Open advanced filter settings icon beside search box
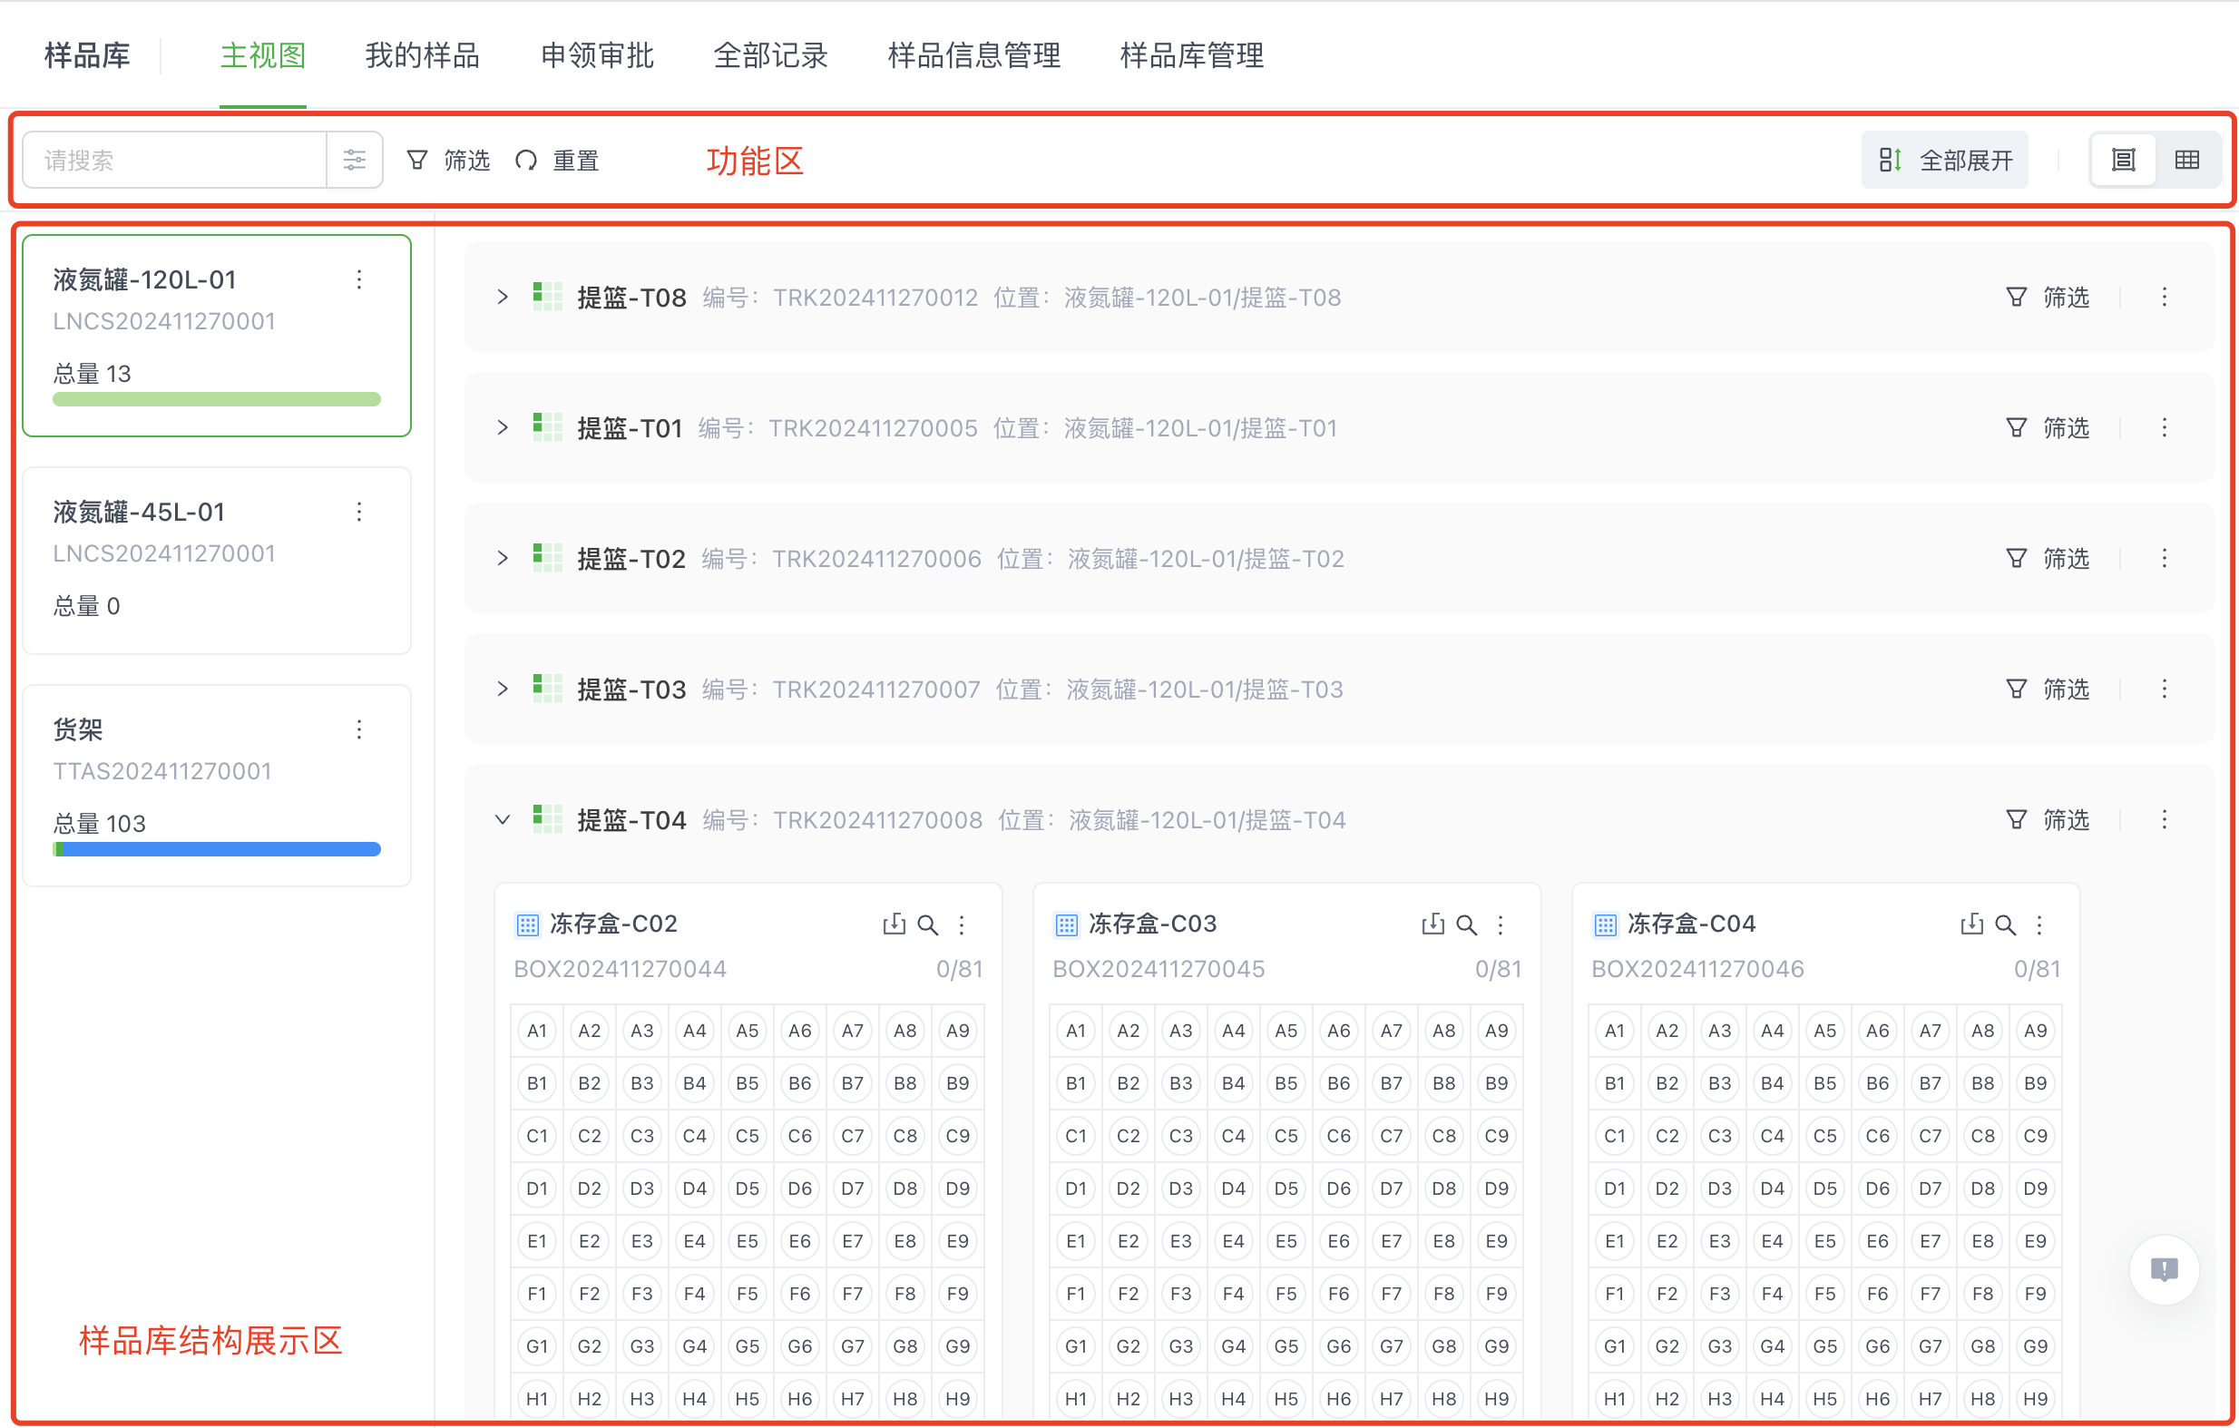The height and width of the screenshot is (1428, 2239). pos(354,159)
